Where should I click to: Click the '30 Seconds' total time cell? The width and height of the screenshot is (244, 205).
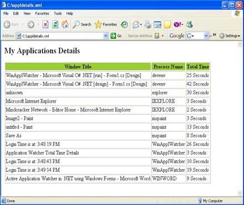tap(198, 93)
